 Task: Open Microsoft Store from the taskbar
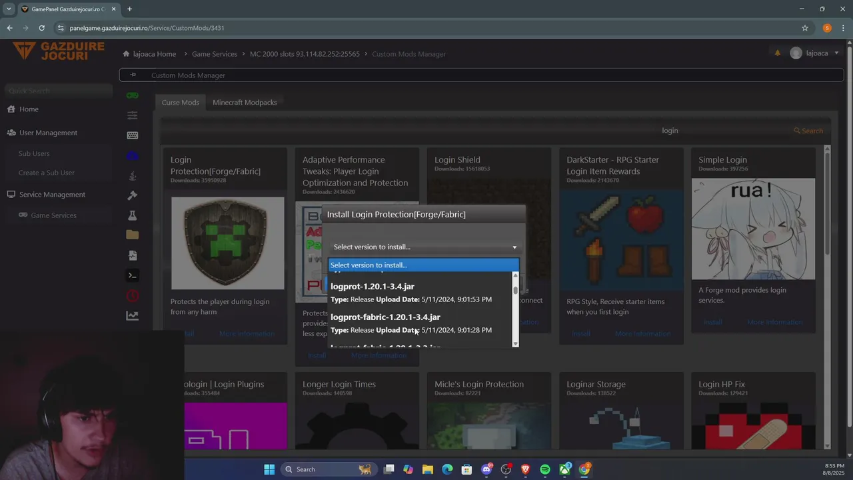[x=467, y=469]
